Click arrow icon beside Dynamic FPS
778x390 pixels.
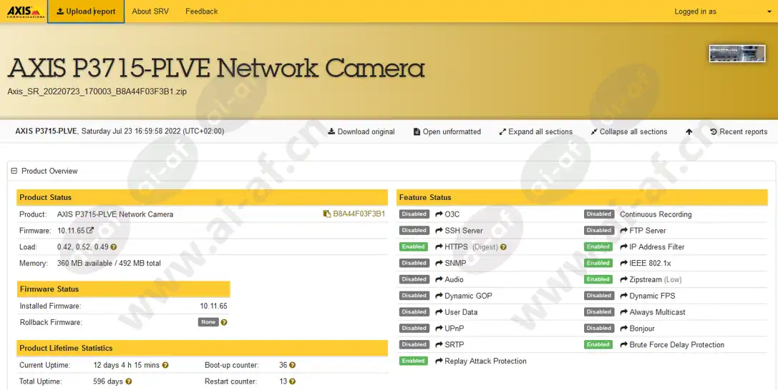point(623,296)
